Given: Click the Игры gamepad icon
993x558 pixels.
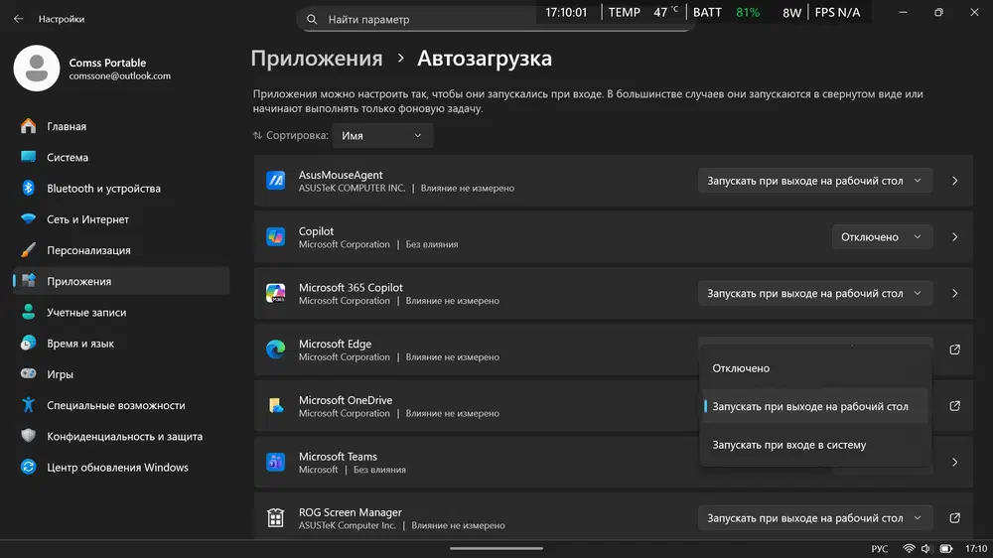Looking at the screenshot, I should coord(28,373).
